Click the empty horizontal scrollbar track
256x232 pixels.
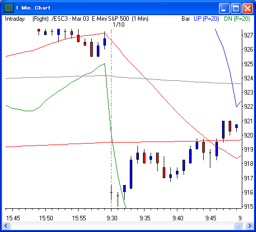122,225
